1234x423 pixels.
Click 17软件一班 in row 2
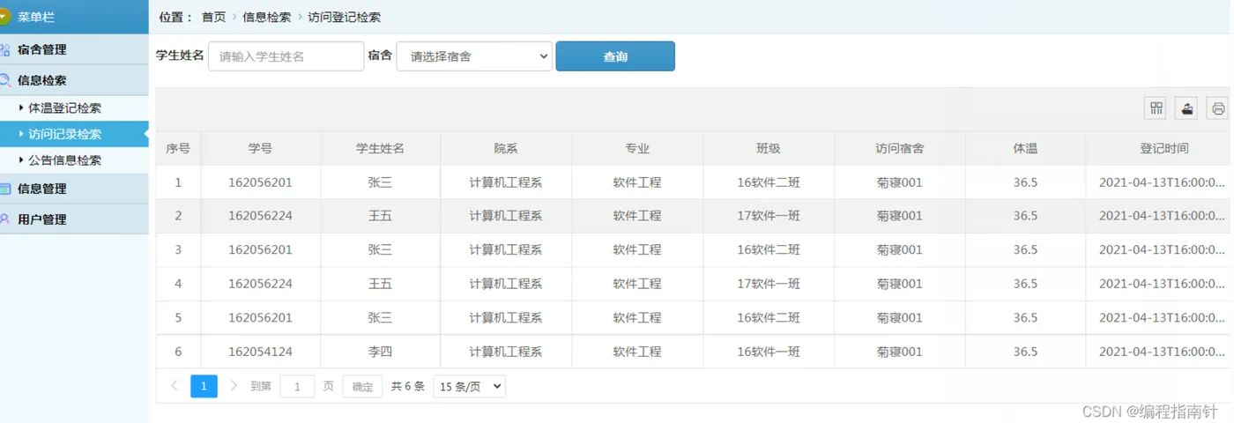point(769,216)
